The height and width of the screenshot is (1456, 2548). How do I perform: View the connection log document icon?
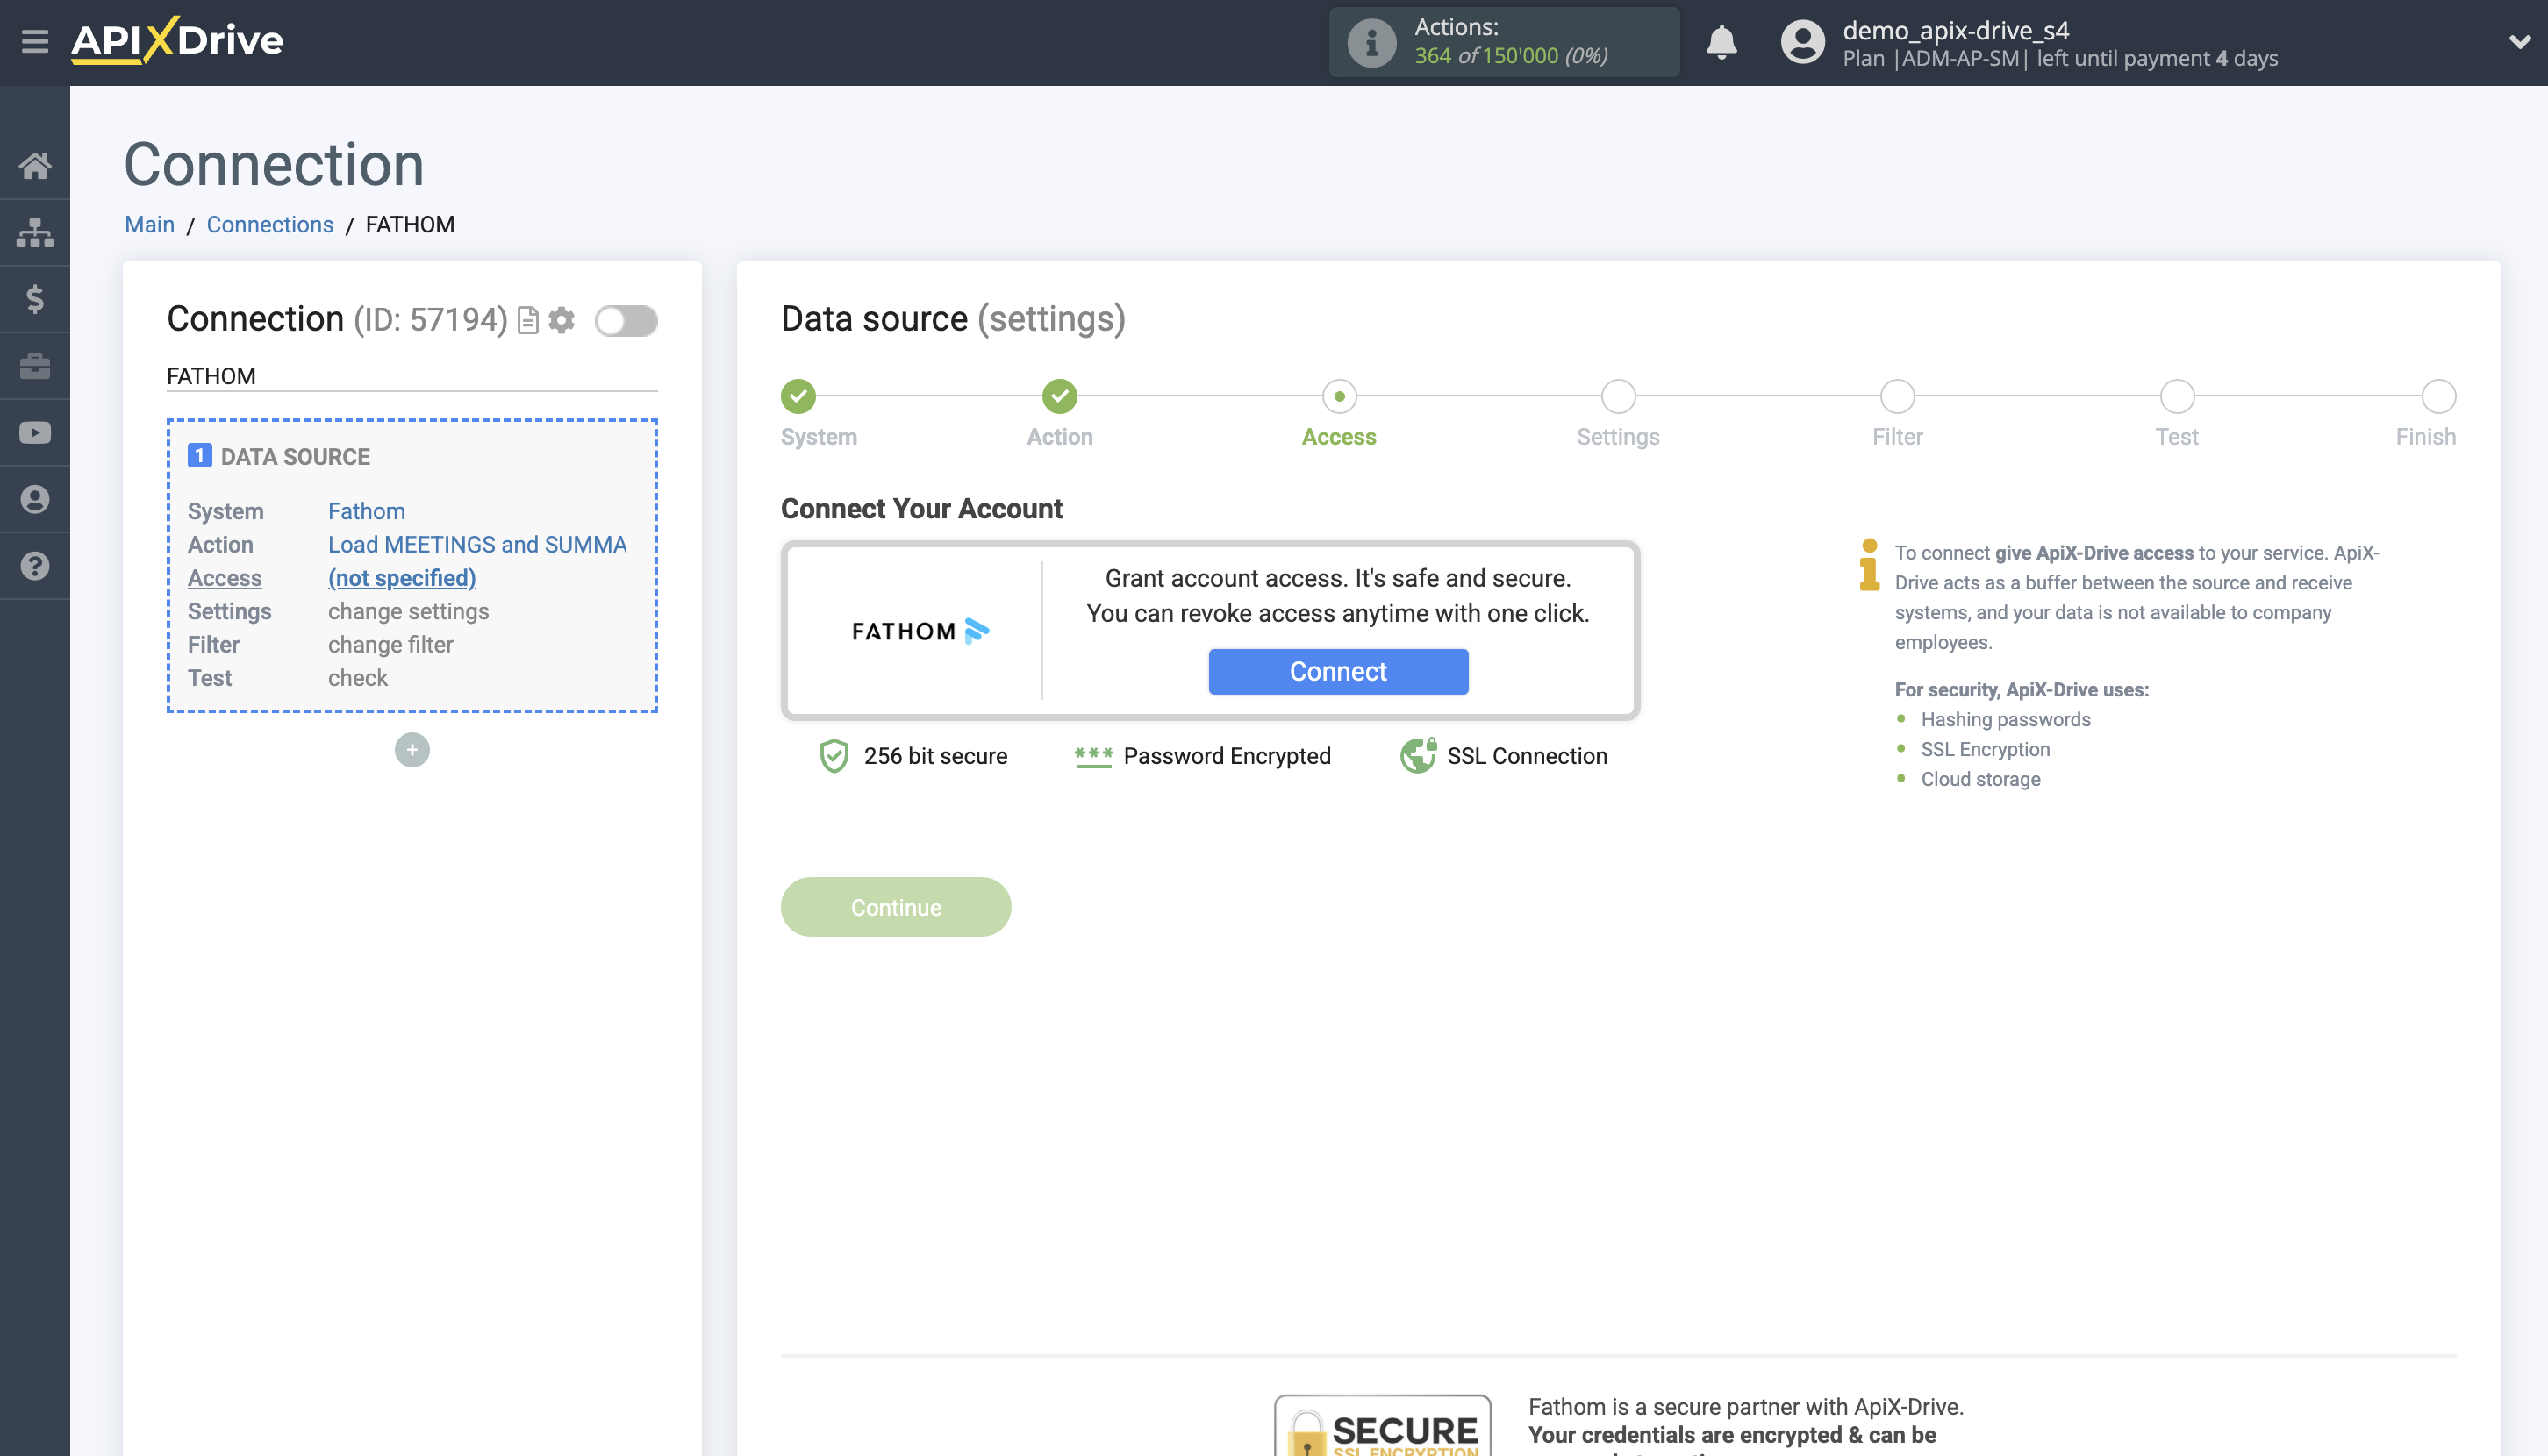point(527,320)
